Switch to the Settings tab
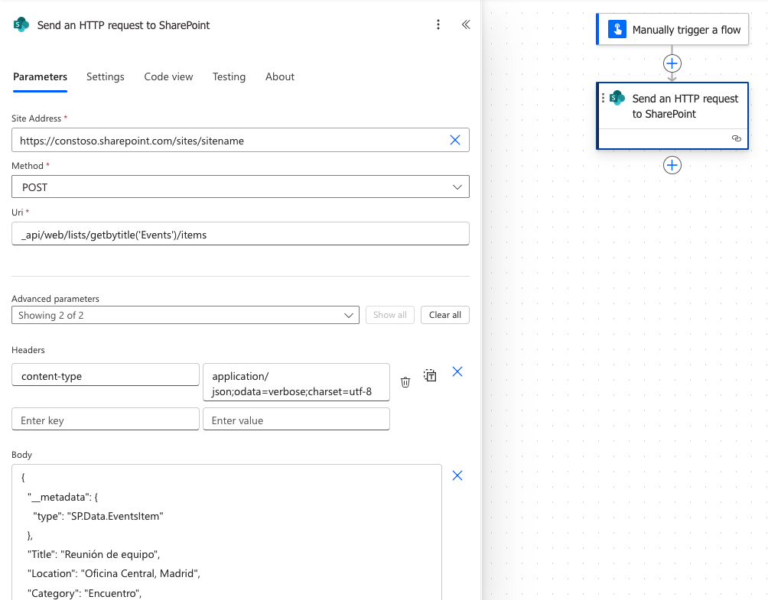Image resolution: width=768 pixels, height=600 pixels. click(x=106, y=76)
